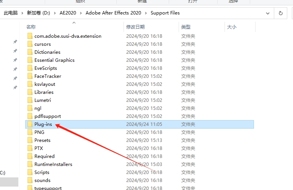Click the PNG folder icon

coord(30,132)
